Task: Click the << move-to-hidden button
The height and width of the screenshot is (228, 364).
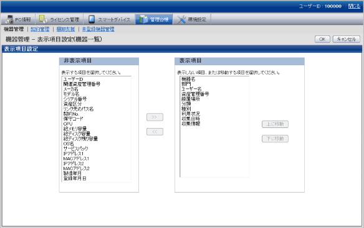Action: coord(155,132)
